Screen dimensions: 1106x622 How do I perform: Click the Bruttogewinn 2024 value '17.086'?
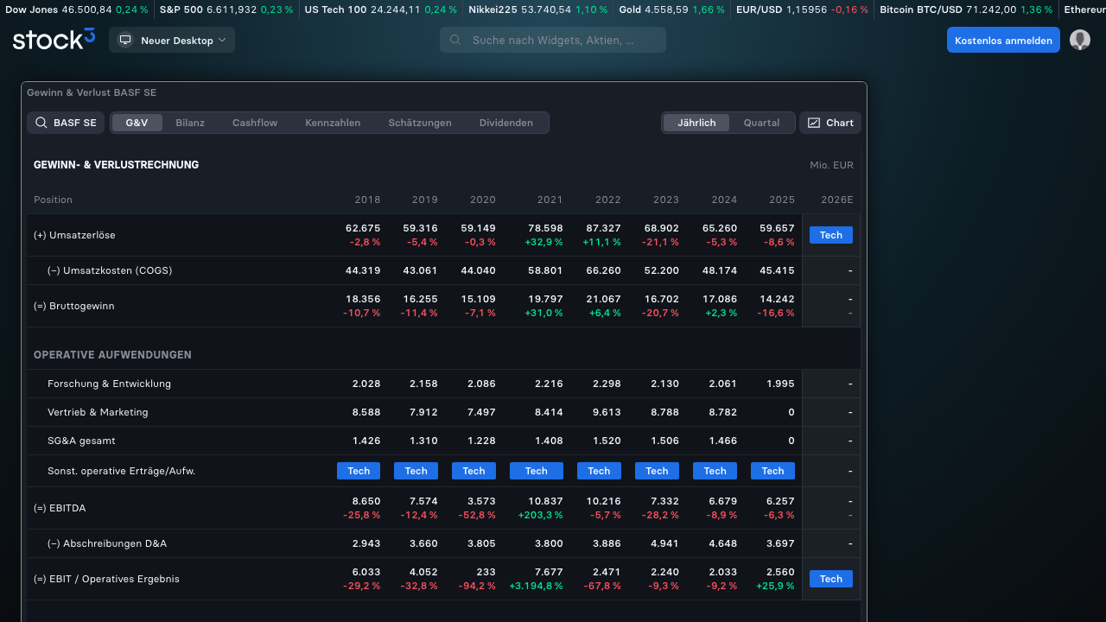tap(720, 299)
